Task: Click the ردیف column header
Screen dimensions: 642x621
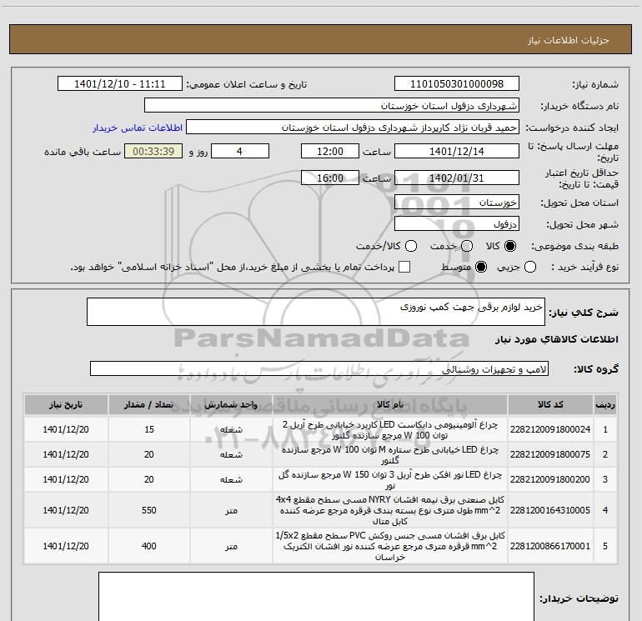Action: (x=605, y=405)
